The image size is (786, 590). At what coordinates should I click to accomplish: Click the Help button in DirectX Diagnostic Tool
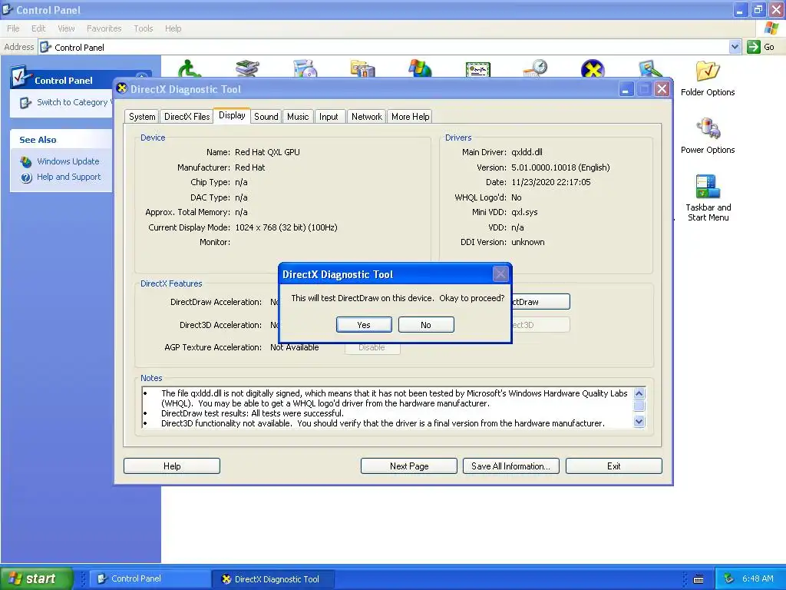pos(172,466)
